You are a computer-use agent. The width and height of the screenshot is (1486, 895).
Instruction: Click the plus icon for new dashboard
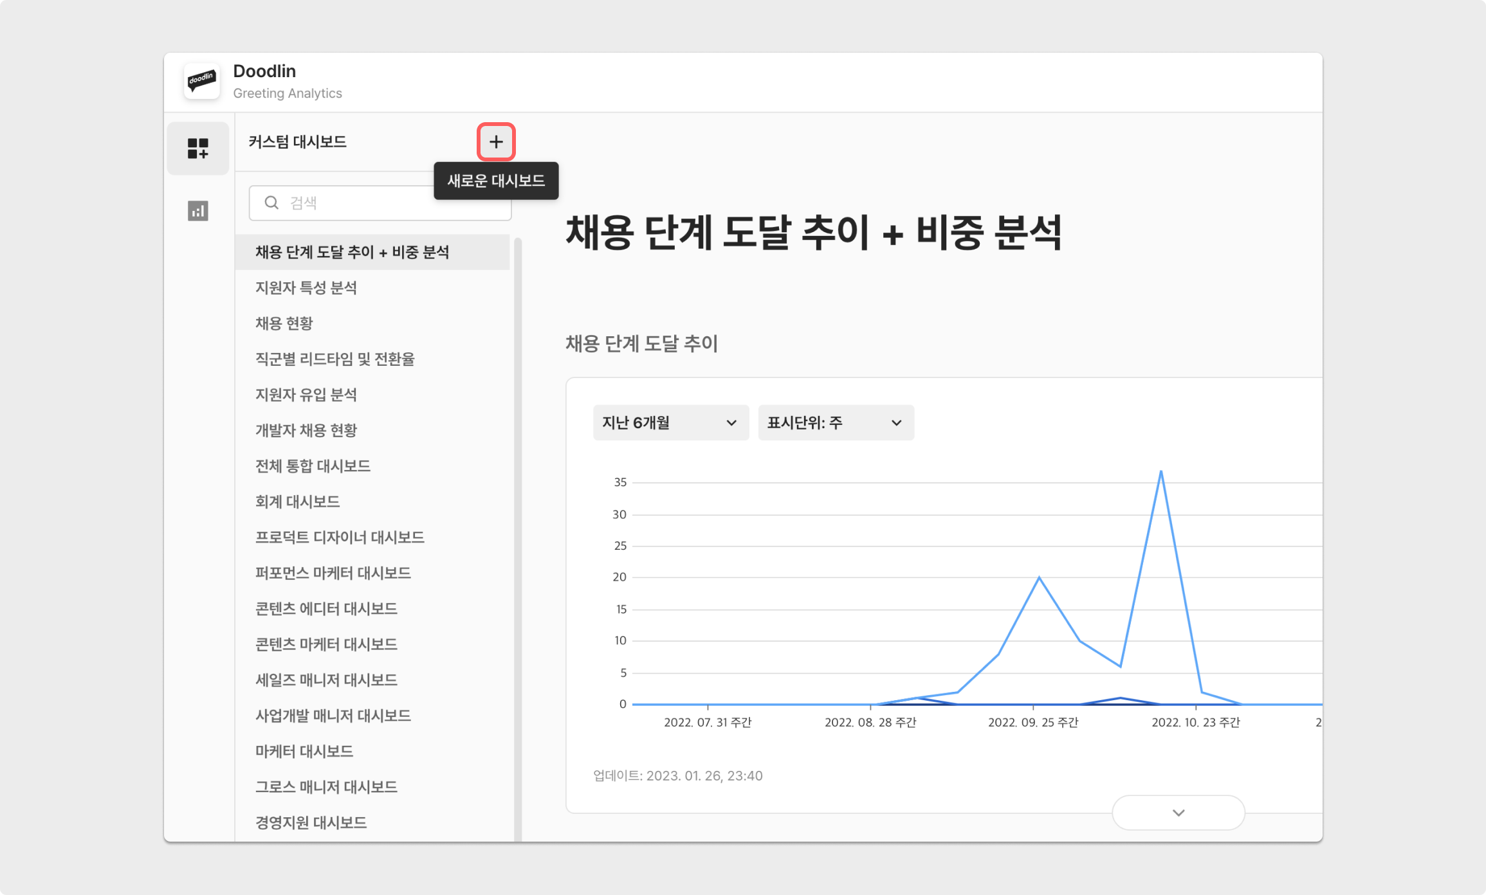point(495,141)
